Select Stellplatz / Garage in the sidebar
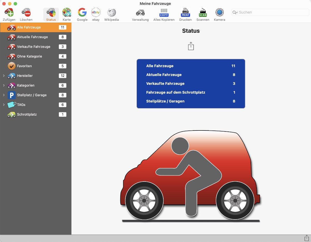 point(36,95)
